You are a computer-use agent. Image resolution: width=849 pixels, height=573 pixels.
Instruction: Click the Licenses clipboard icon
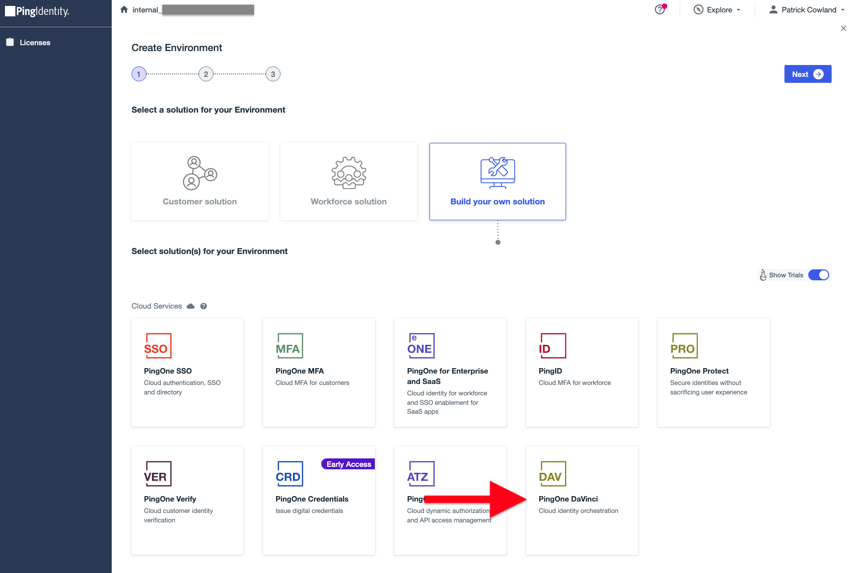[10, 42]
